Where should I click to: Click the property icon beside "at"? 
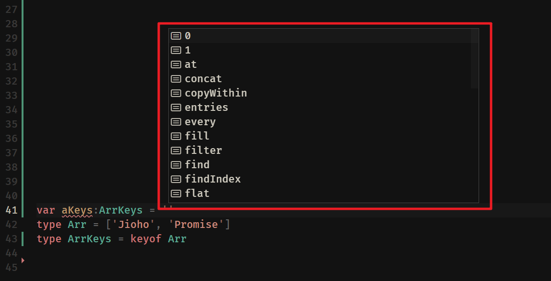pyautogui.click(x=176, y=65)
